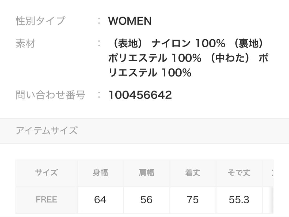Click the 肩幅 value 56
Image resolution: width=289 pixels, height=217 pixels.
pos(146,200)
